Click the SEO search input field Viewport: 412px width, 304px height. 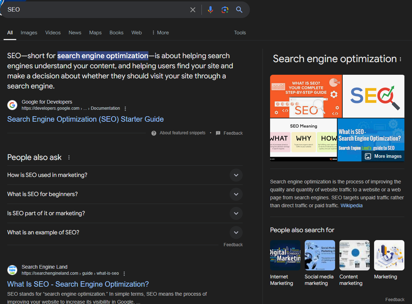click(96, 10)
